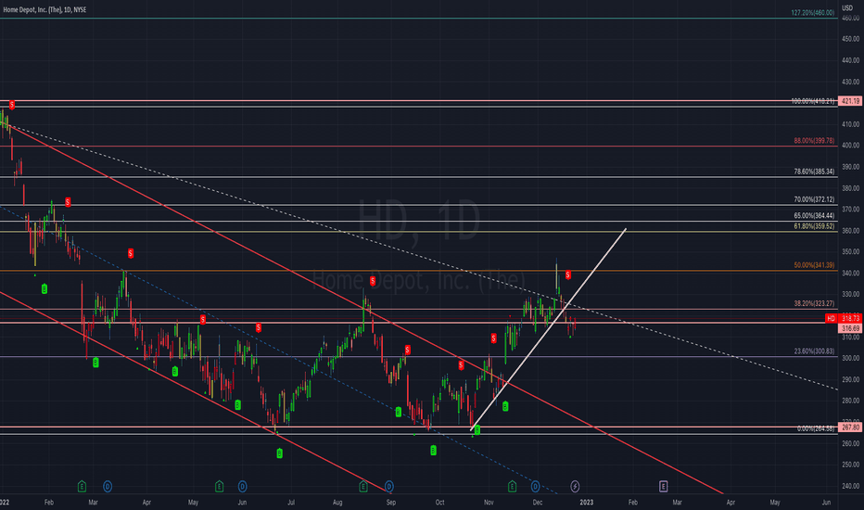Select the 127.20%(460.00) Fibonacci label

pyautogui.click(x=813, y=12)
